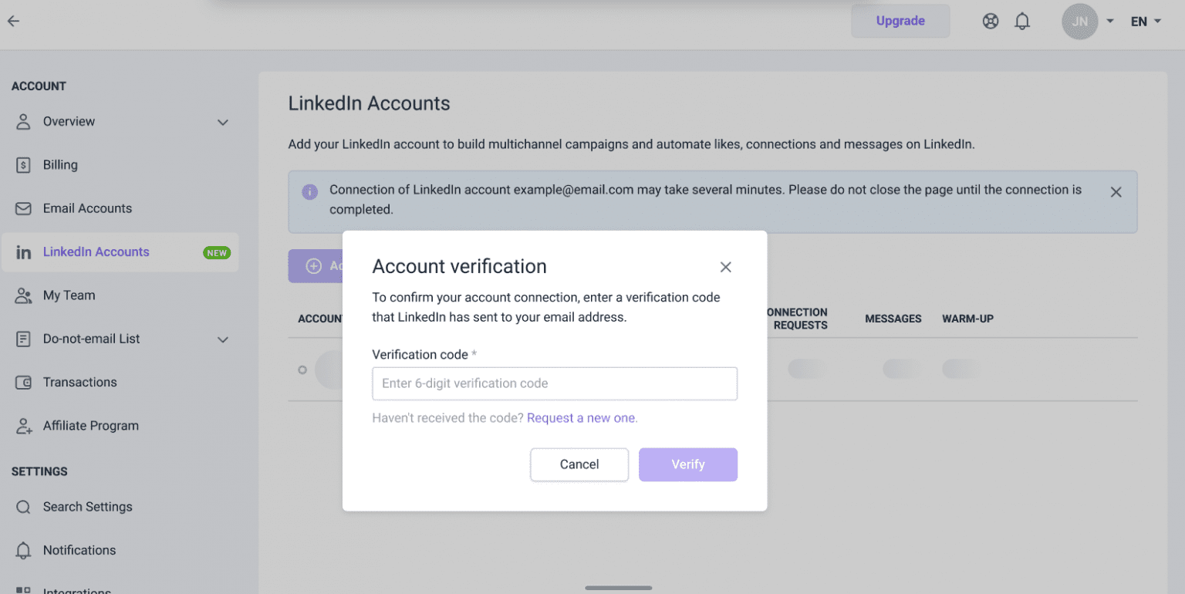Open the JN profile account dropdown
This screenshot has height=594, width=1185.
[x=1088, y=21]
